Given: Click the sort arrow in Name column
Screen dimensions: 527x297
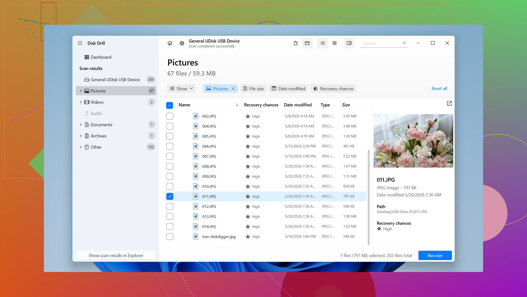Looking at the screenshot, I should click(237, 105).
